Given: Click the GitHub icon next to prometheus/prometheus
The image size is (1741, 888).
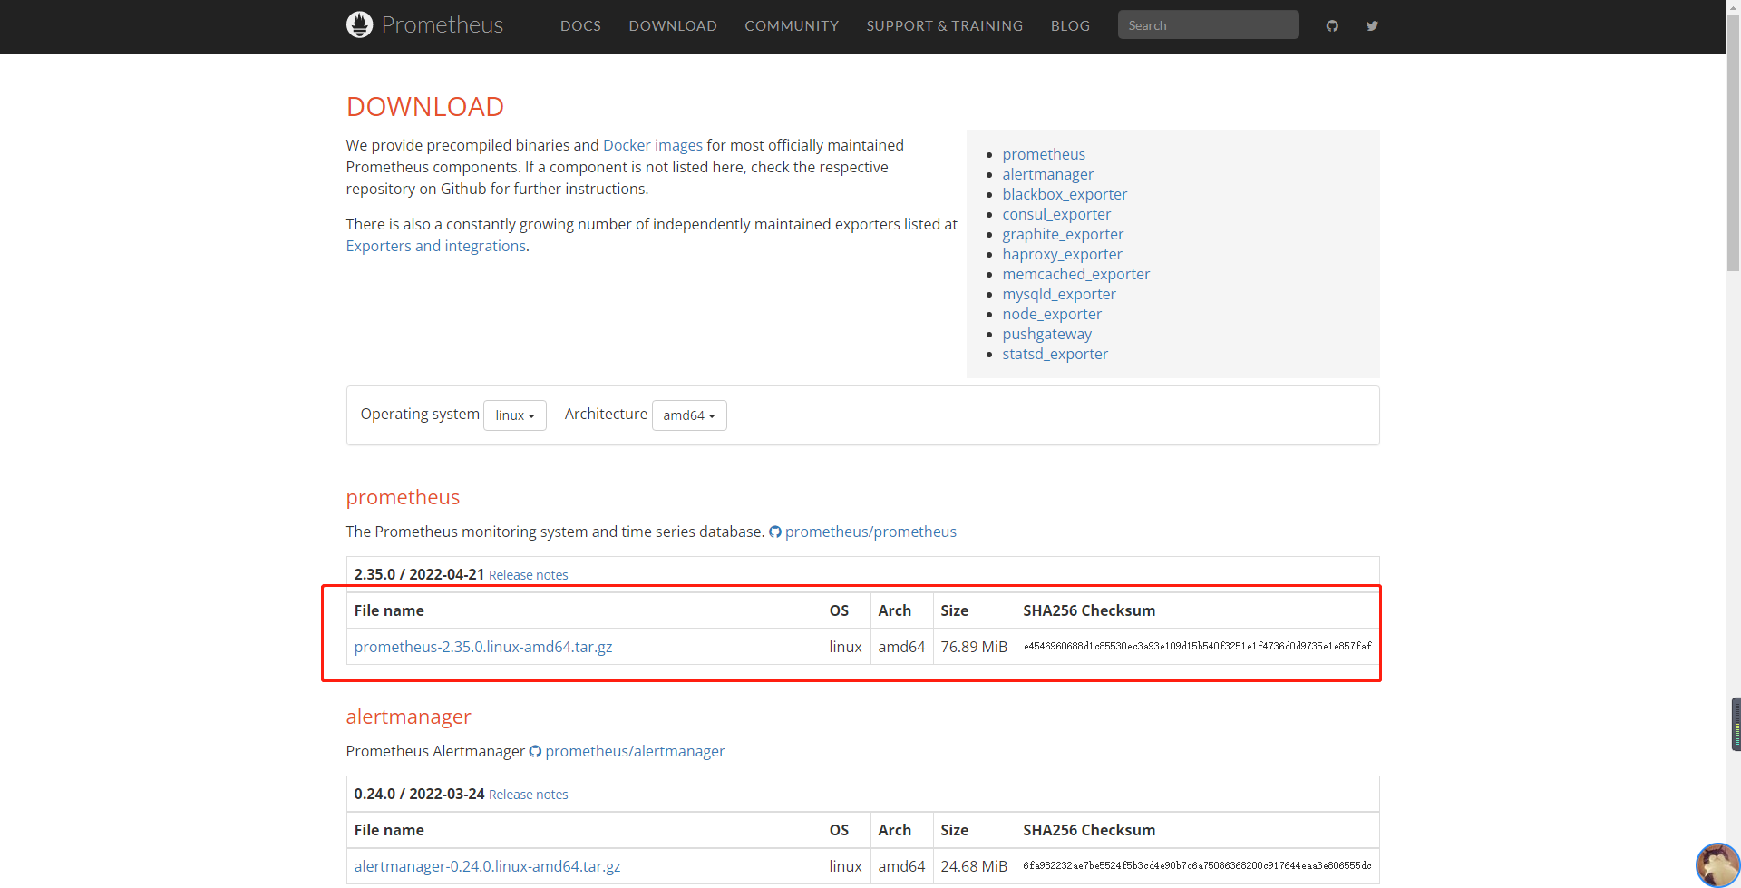Looking at the screenshot, I should click(775, 532).
